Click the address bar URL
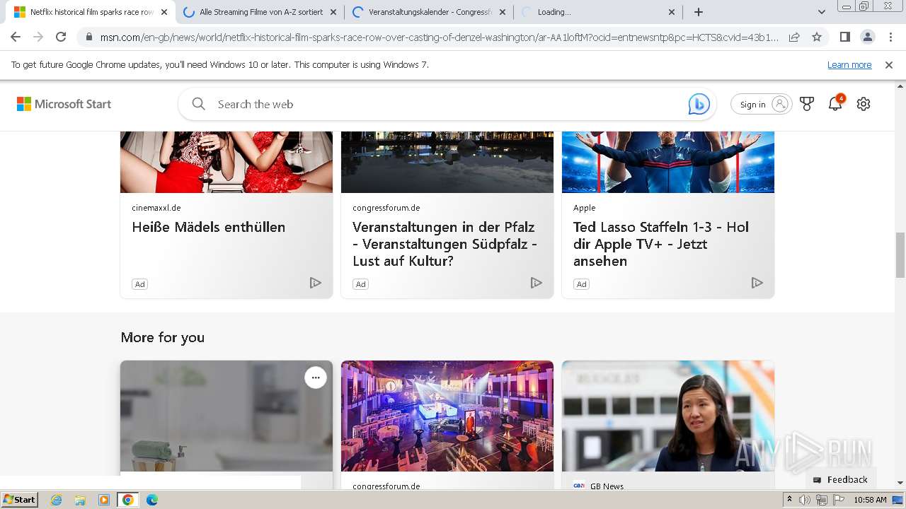 (439, 37)
